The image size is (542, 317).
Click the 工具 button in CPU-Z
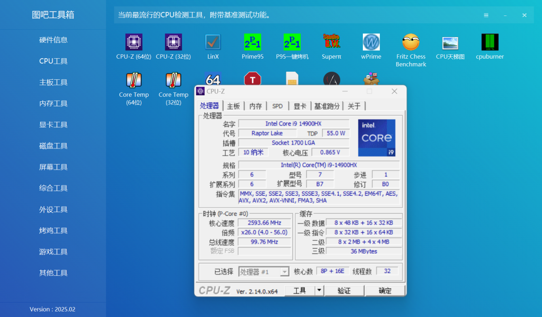tap(300, 290)
